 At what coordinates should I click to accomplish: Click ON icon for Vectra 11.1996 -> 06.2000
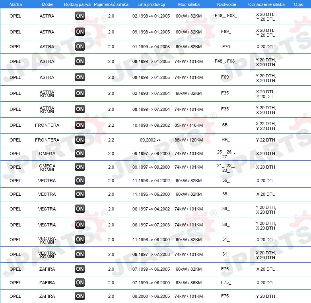pyautogui.click(x=80, y=194)
